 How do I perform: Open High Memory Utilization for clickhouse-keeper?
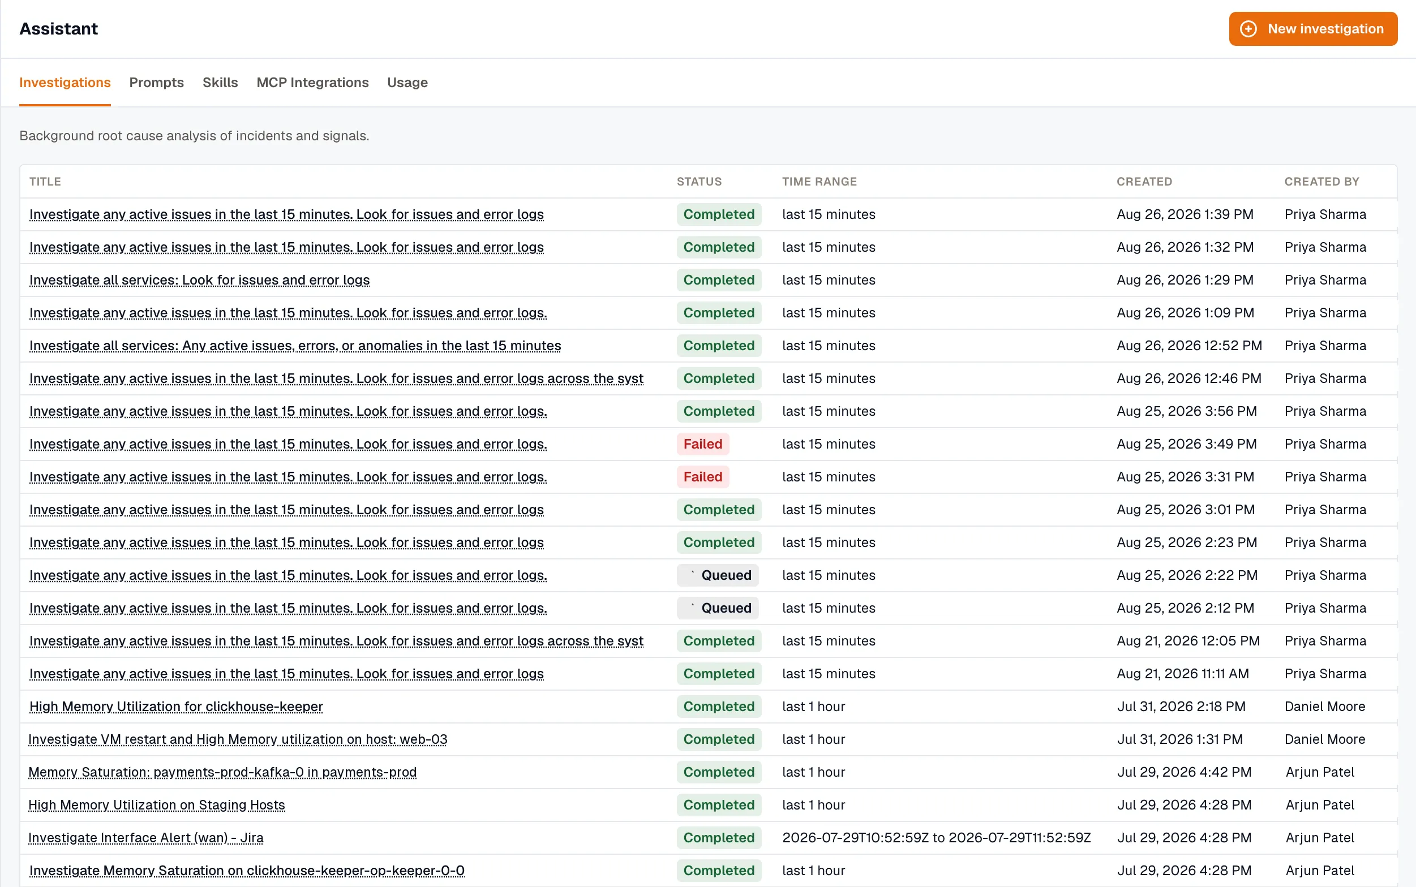pos(176,707)
